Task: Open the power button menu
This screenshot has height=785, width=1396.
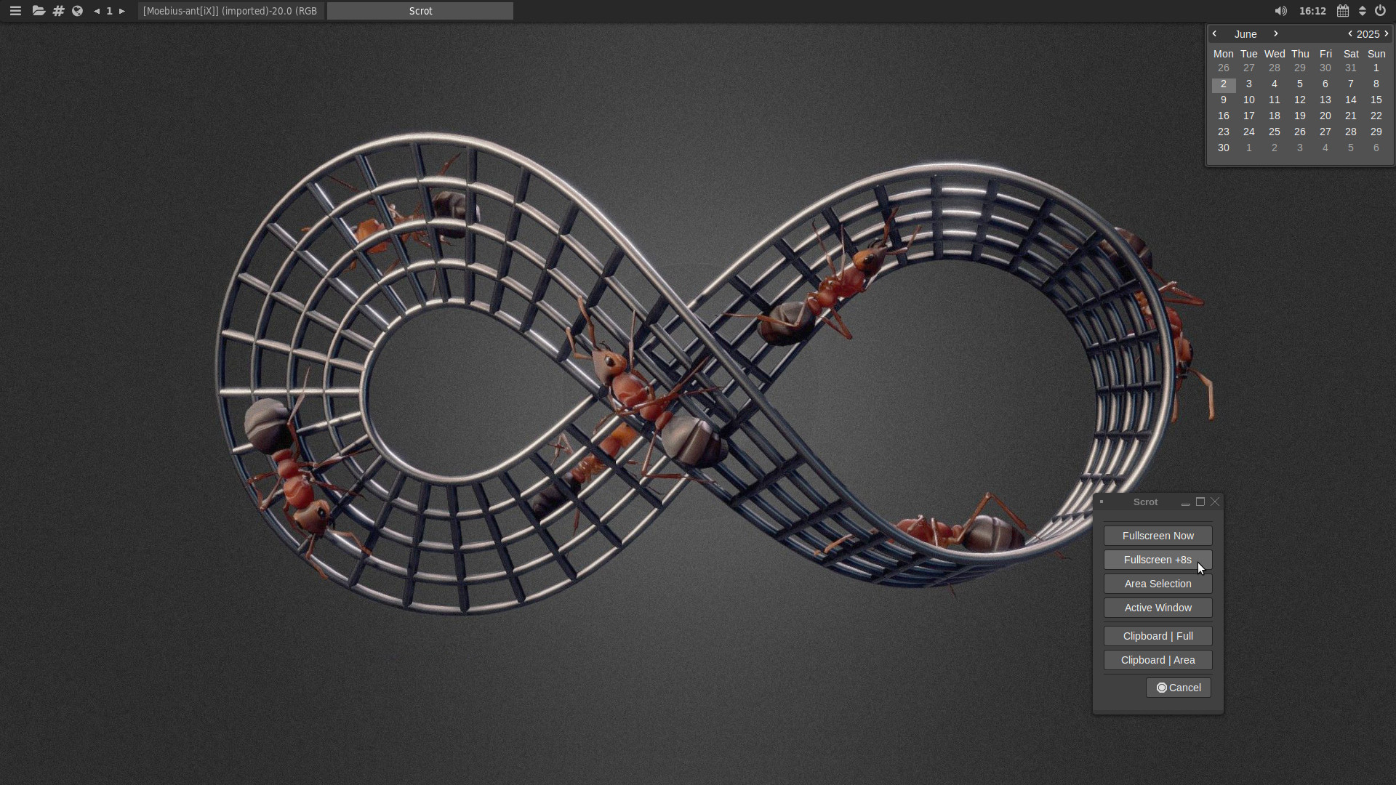Action: tap(1380, 11)
